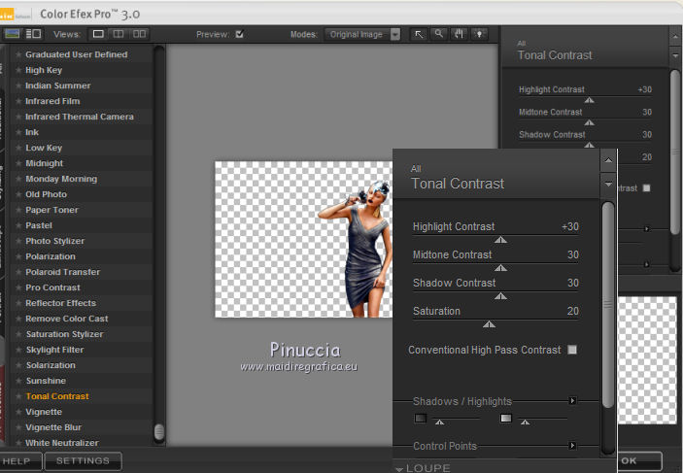The width and height of the screenshot is (683, 473).
Task: Toggle the Preview checkbox
Action: pos(240,34)
